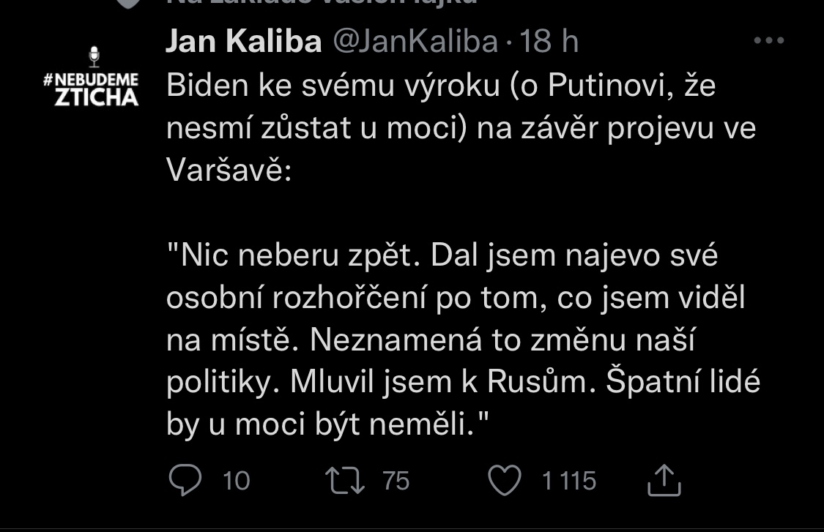The image size is (824, 532).
Task: Click the reply count 10
Action: 236,481
